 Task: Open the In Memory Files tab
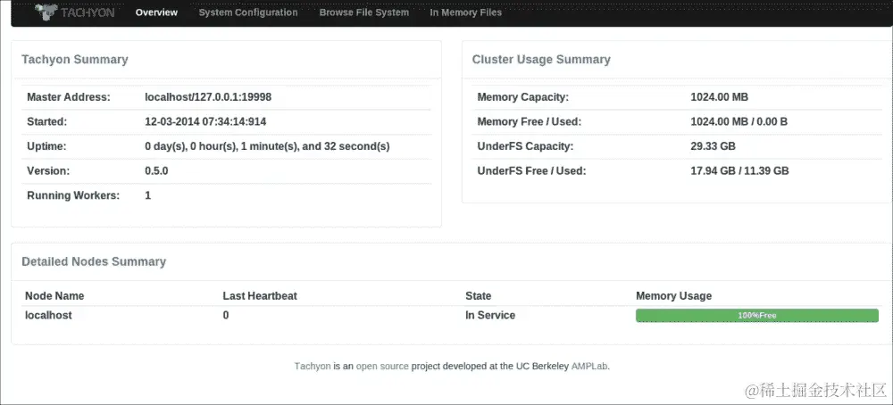point(466,12)
